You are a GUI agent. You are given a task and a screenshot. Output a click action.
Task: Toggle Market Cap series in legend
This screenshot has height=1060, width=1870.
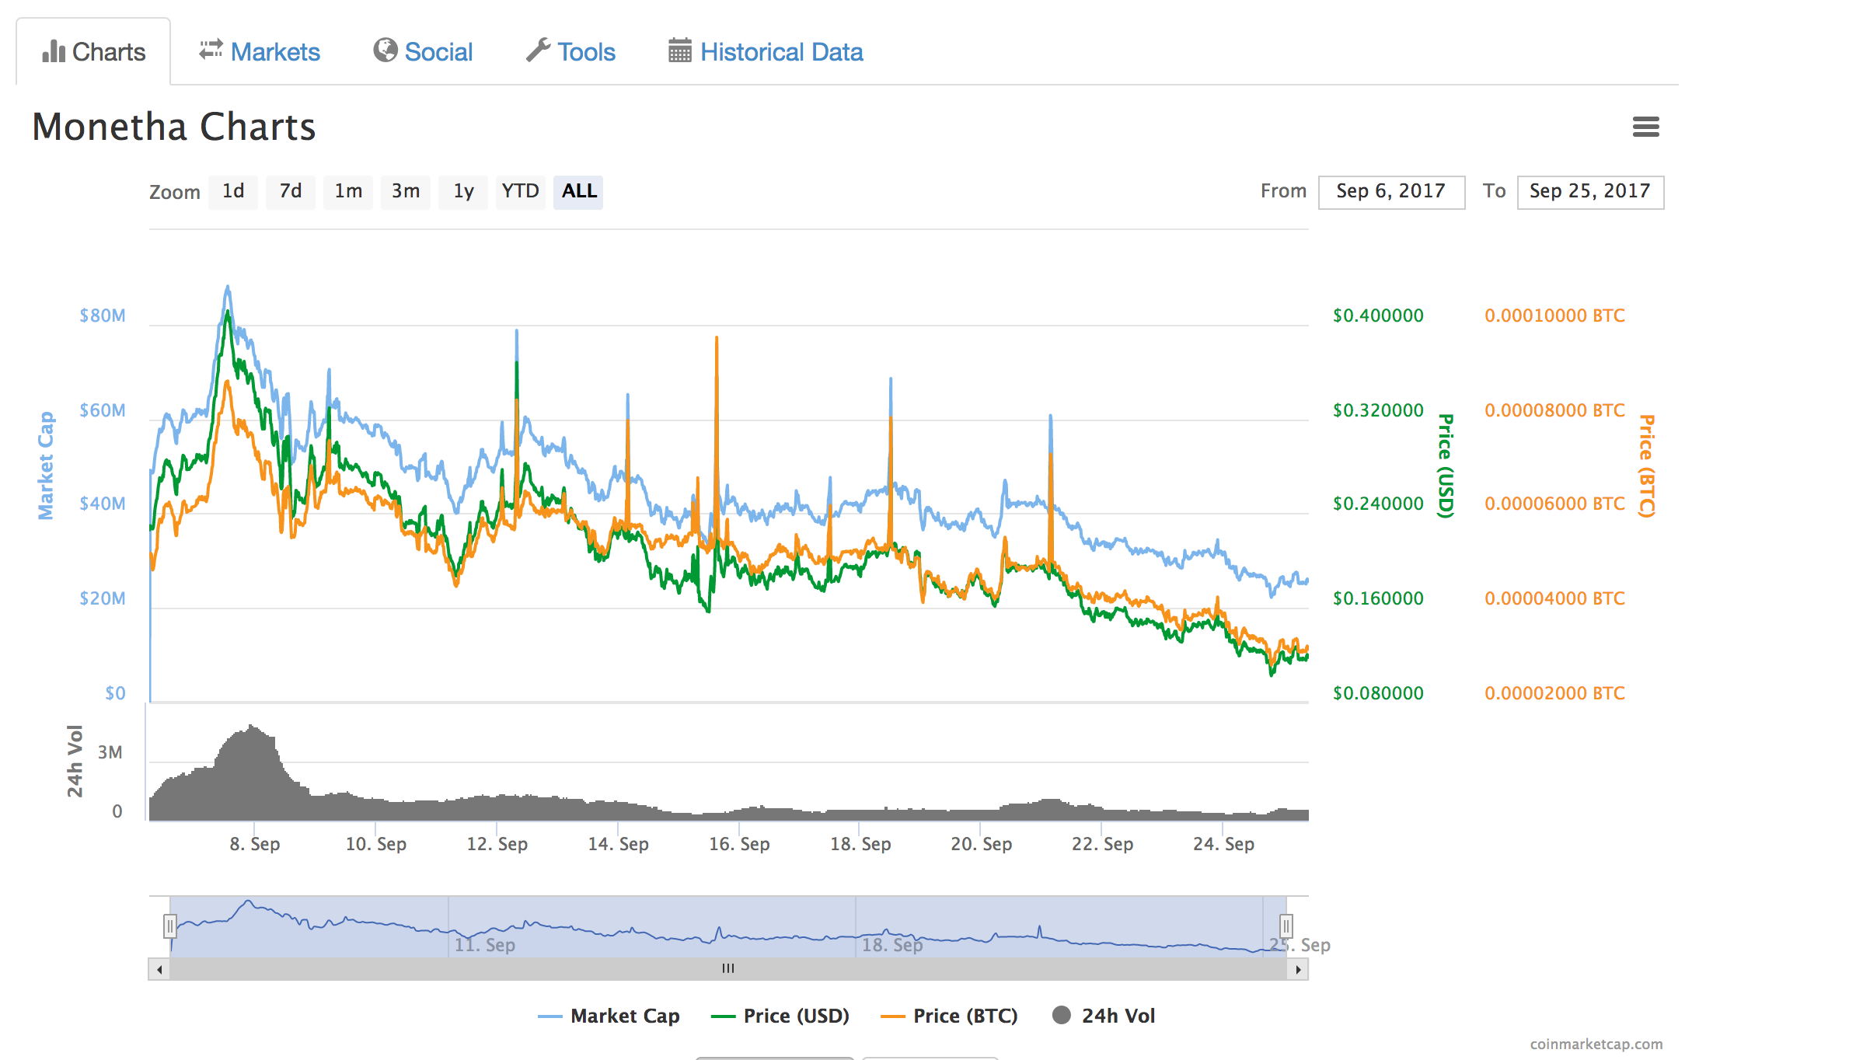click(609, 1016)
